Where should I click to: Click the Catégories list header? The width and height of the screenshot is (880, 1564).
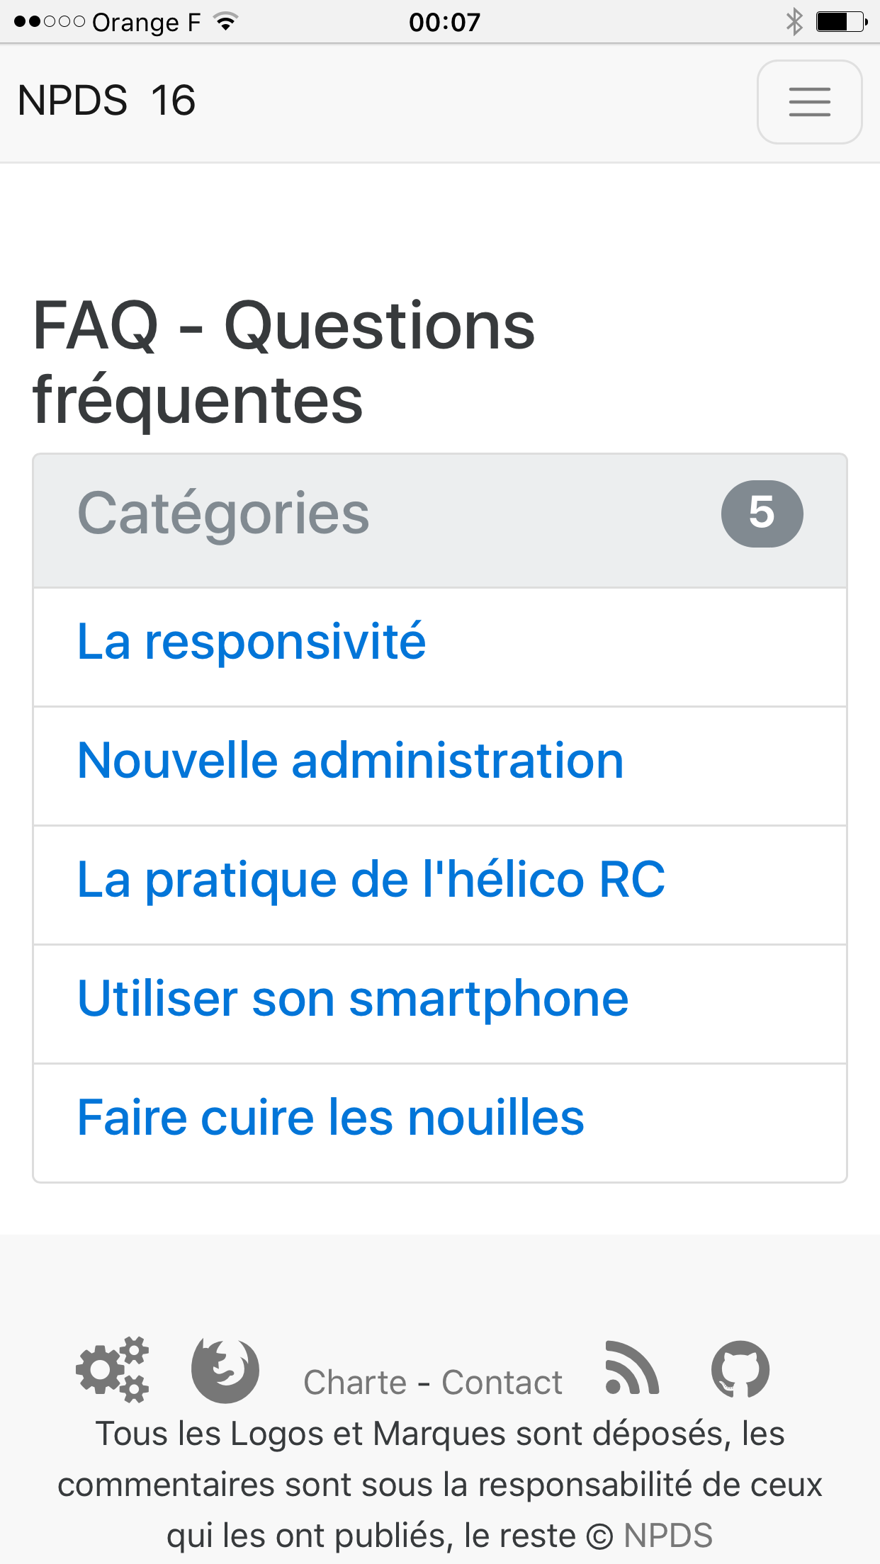tap(440, 521)
